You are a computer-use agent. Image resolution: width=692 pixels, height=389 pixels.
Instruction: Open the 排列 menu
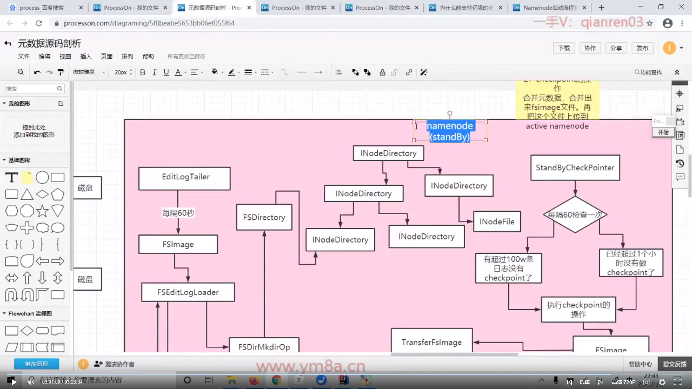point(127,57)
